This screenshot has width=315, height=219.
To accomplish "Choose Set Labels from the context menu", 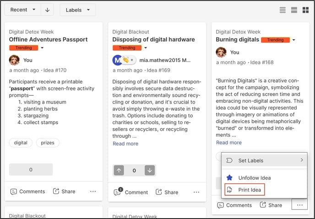I will coord(264,160).
